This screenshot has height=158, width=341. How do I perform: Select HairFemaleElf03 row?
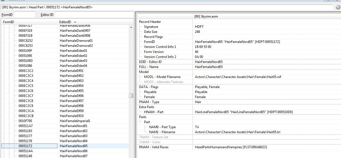tap(65, 81)
